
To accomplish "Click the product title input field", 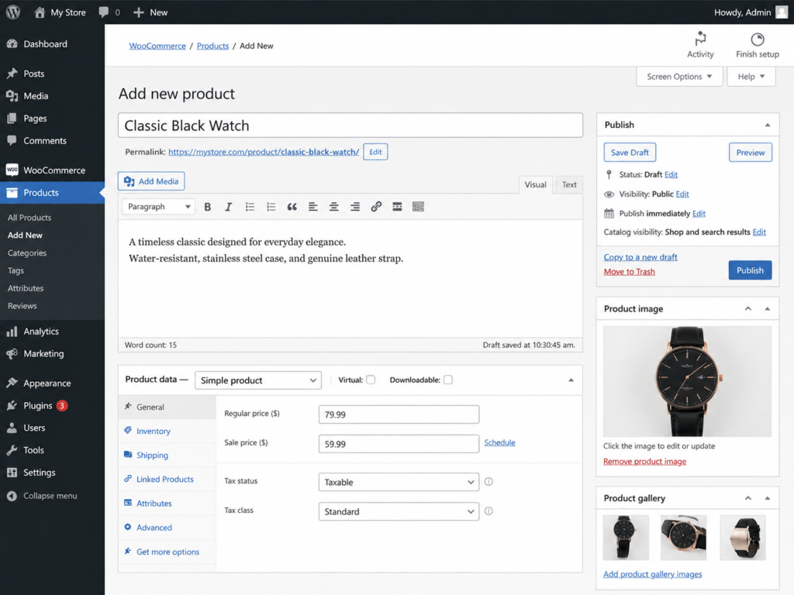I will click(350, 125).
